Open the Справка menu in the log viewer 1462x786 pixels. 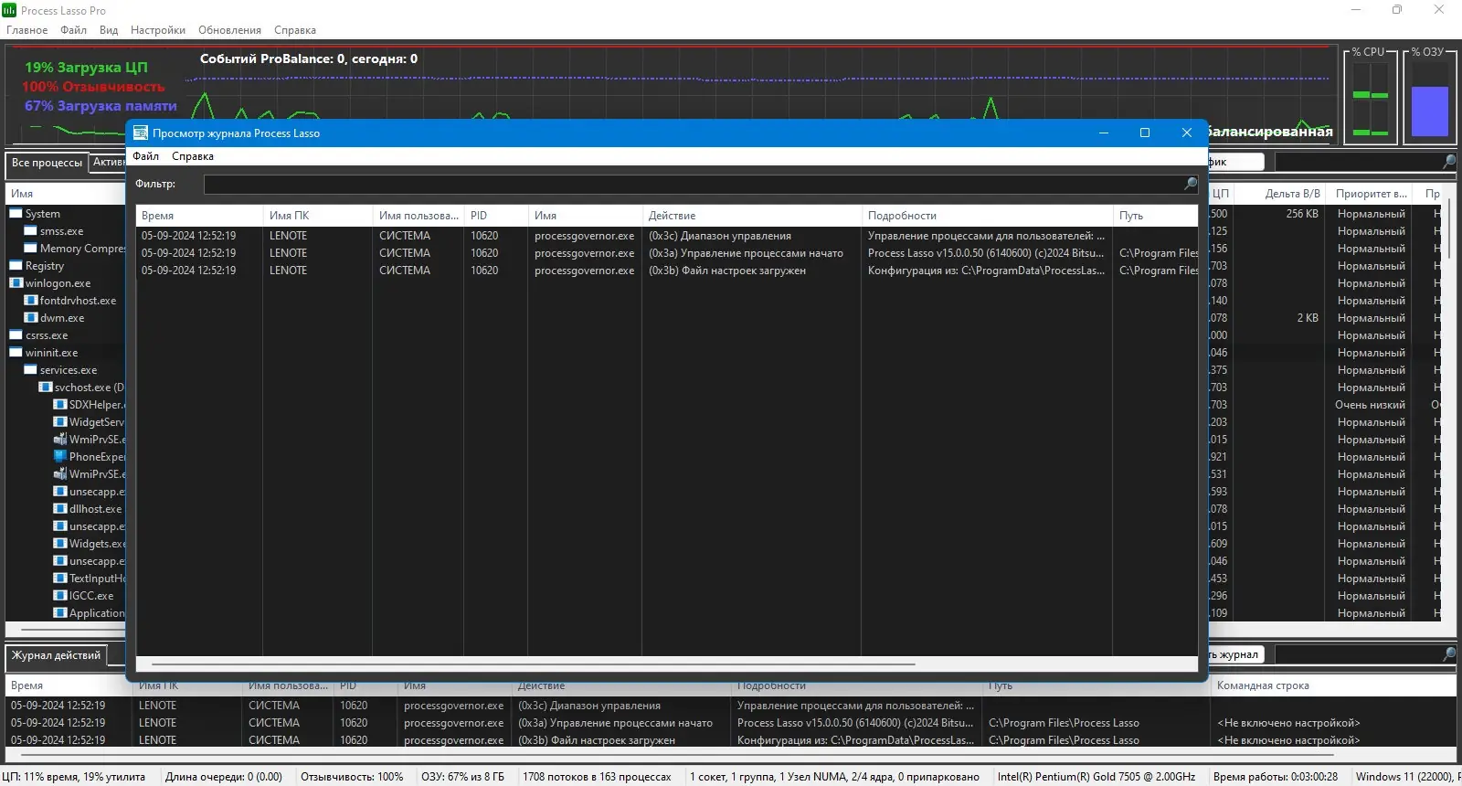coord(193,156)
